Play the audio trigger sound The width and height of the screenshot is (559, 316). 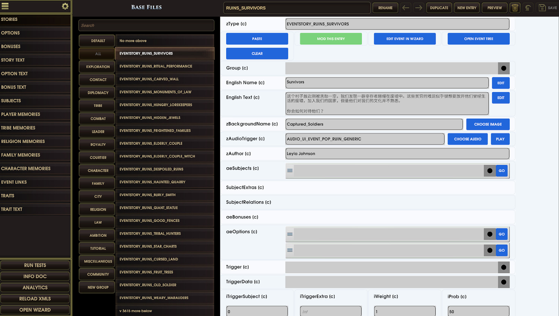point(500,139)
